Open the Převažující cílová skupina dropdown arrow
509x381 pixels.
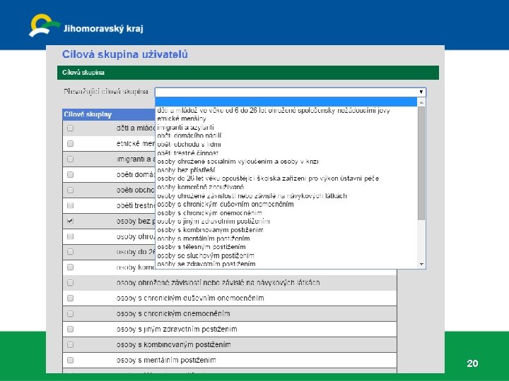(421, 92)
